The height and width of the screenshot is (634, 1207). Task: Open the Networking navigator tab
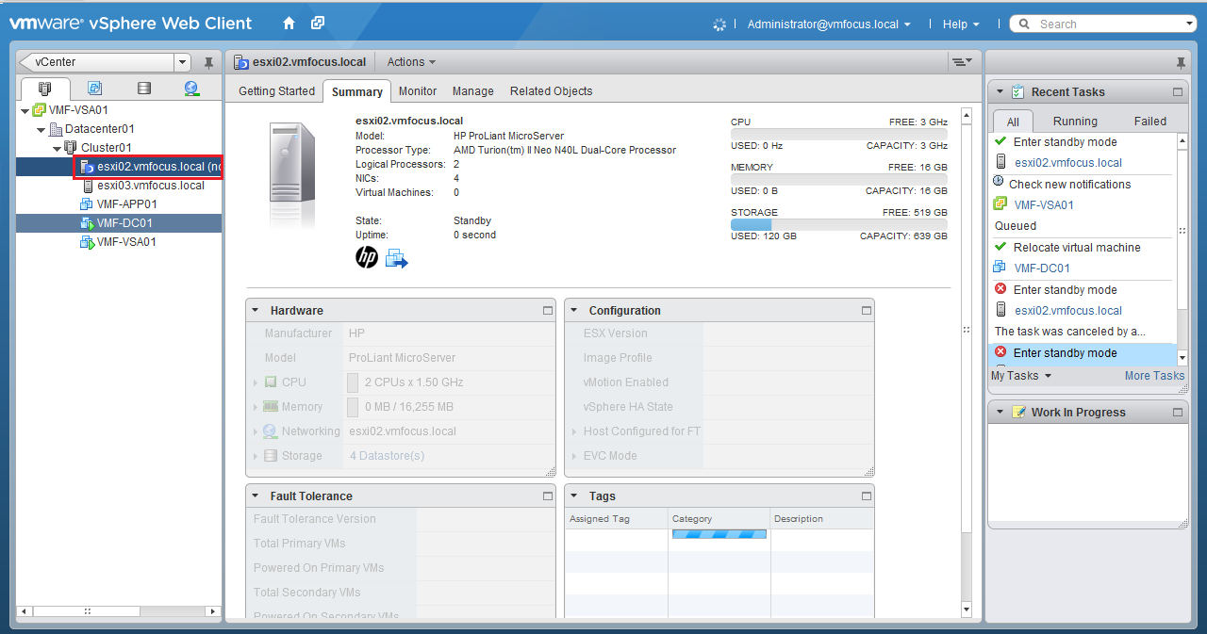[x=191, y=89]
